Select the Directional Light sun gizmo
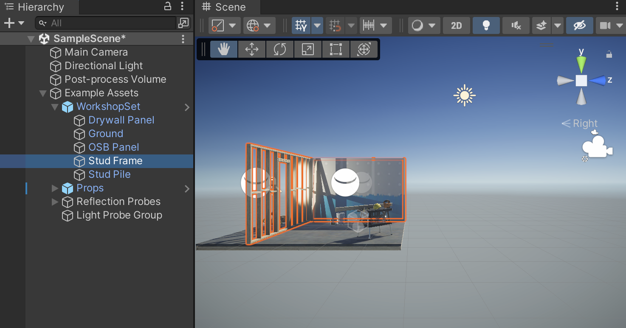 (464, 95)
